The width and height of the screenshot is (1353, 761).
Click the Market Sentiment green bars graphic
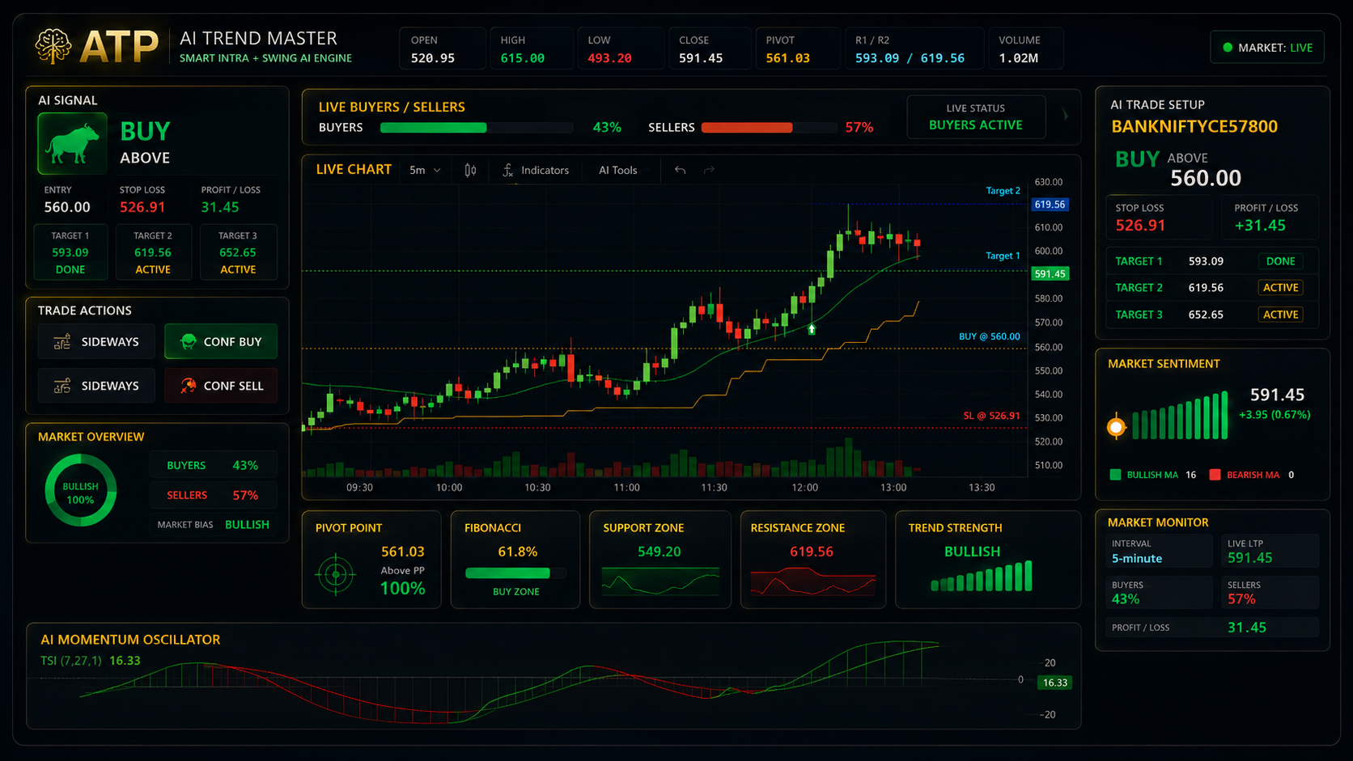coord(1180,416)
